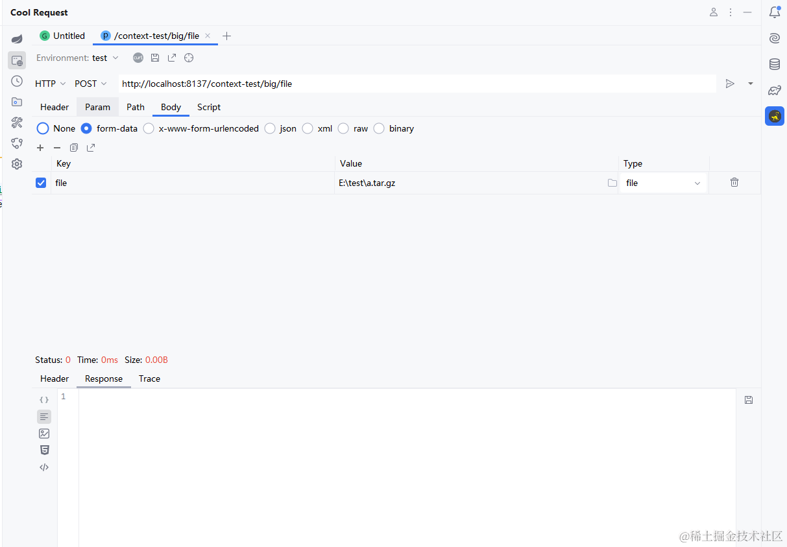
Task: Click the Key cell containing file
Action: [x=193, y=183]
